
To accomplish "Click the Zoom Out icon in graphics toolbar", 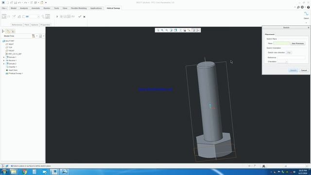I will click(x=167, y=30).
